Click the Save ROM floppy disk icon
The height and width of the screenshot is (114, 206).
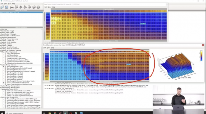(6, 7)
